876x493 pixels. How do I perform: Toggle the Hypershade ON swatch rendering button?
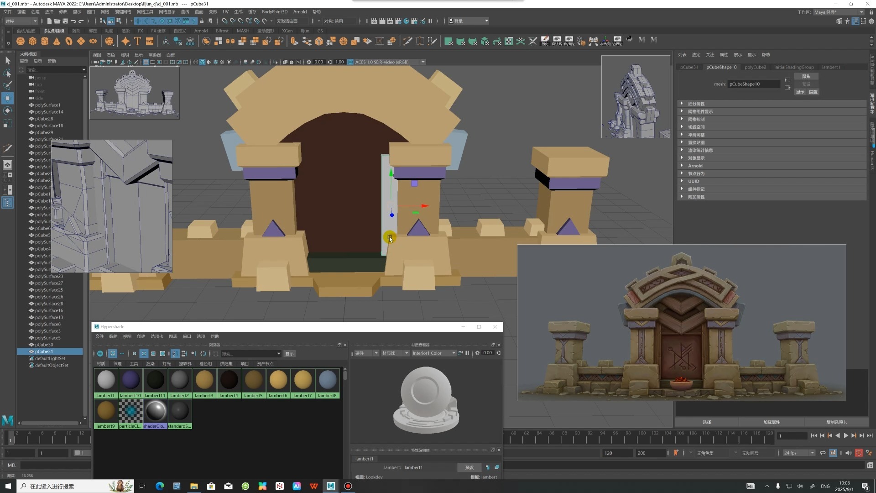100,353
